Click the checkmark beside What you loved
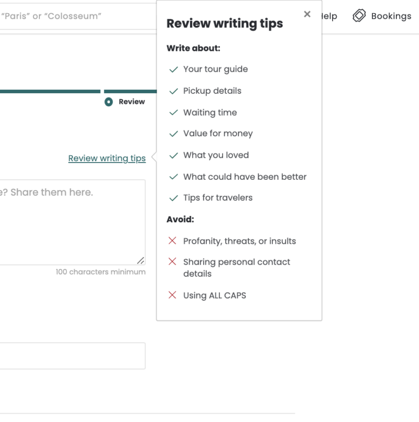419x422 pixels. pyautogui.click(x=173, y=155)
